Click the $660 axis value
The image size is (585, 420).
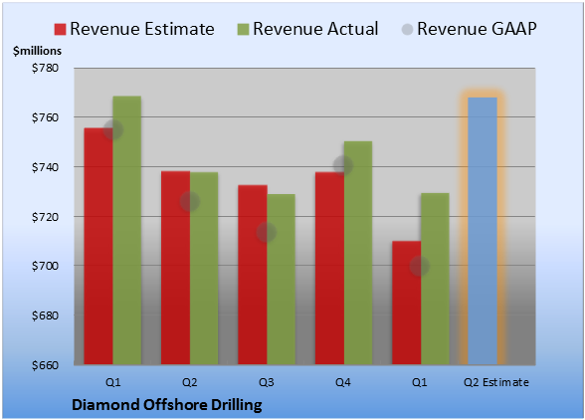[45, 364]
